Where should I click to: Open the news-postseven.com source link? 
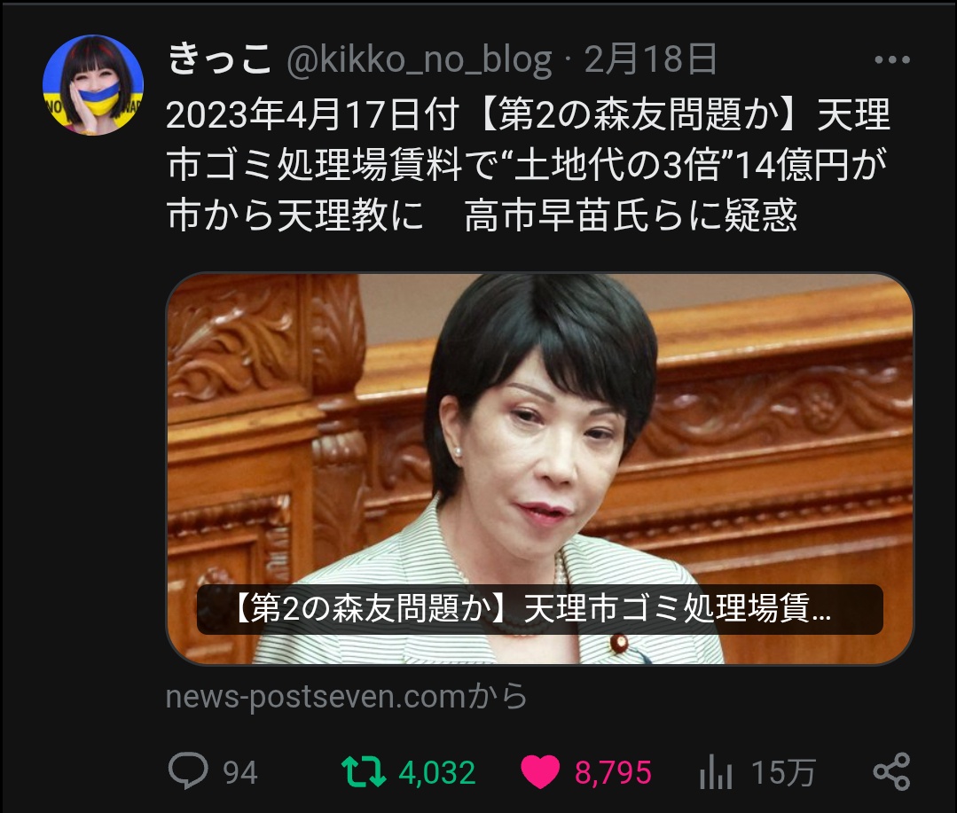pos(346,697)
